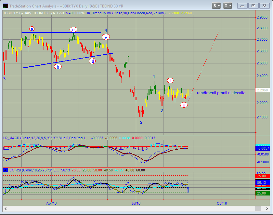The width and height of the screenshot is (273, 215).
Task: Click the 2.4000 price axis label
Action: [262, 76]
